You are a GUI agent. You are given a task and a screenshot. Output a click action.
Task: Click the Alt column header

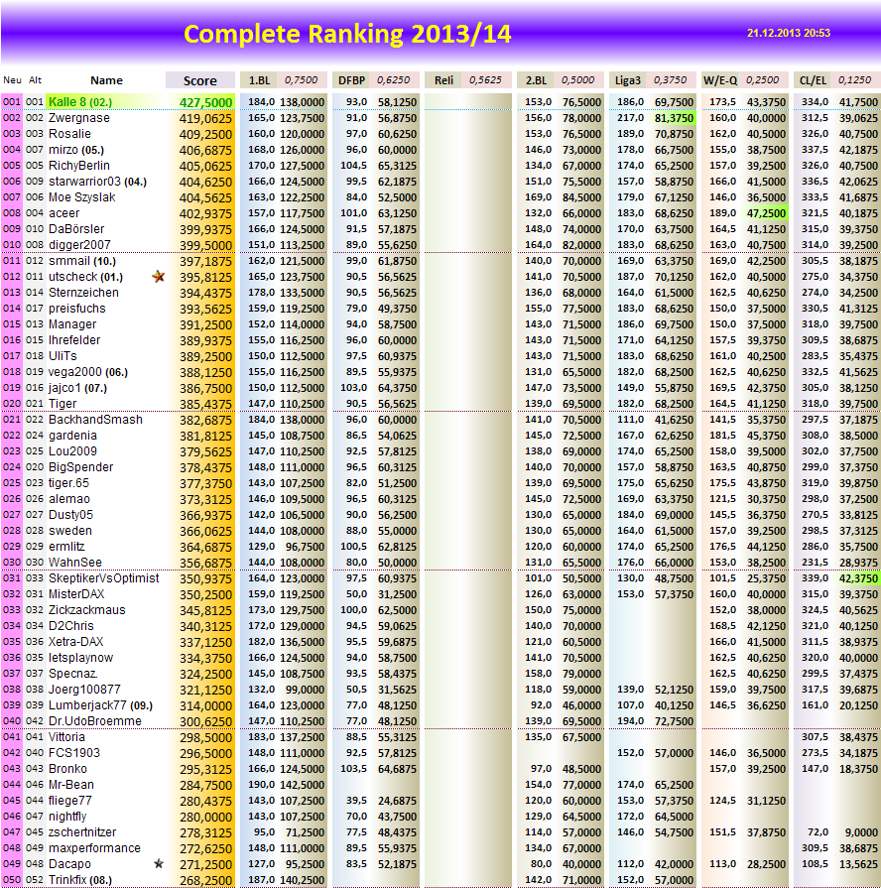point(35,80)
